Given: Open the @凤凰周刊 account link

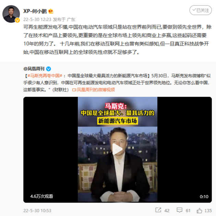Looking at the screenshot, I should [34, 69].
